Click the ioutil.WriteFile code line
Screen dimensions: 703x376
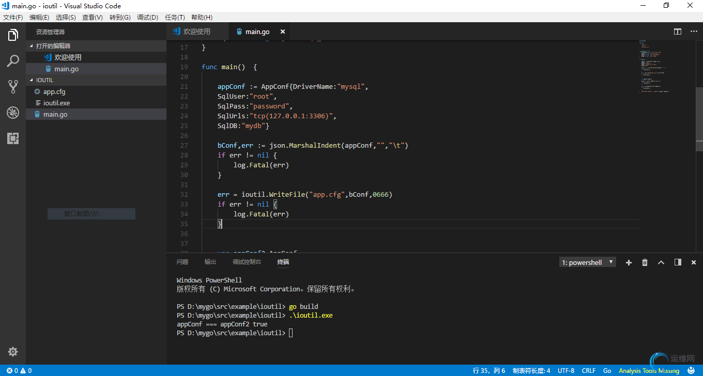point(305,195)
